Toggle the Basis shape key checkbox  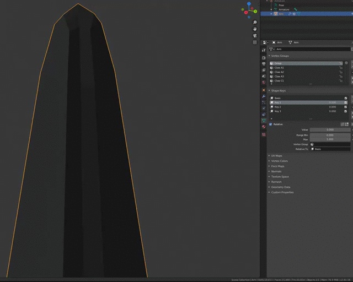346,98
